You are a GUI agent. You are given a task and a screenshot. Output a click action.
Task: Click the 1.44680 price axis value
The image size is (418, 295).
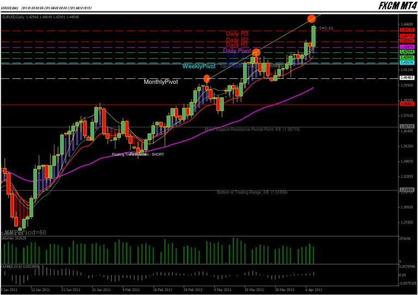pyautogui.click(x=407, y=24)
